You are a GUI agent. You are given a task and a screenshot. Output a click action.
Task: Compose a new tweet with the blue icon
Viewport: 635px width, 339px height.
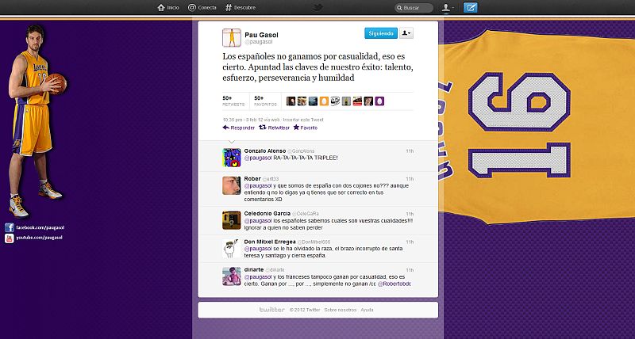pyautogui.click(x=471, y=8)
